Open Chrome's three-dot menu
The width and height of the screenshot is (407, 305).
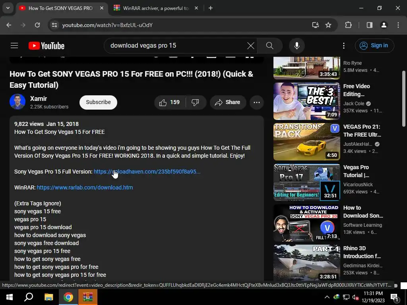pyautogui.click(x=398, y=25)
